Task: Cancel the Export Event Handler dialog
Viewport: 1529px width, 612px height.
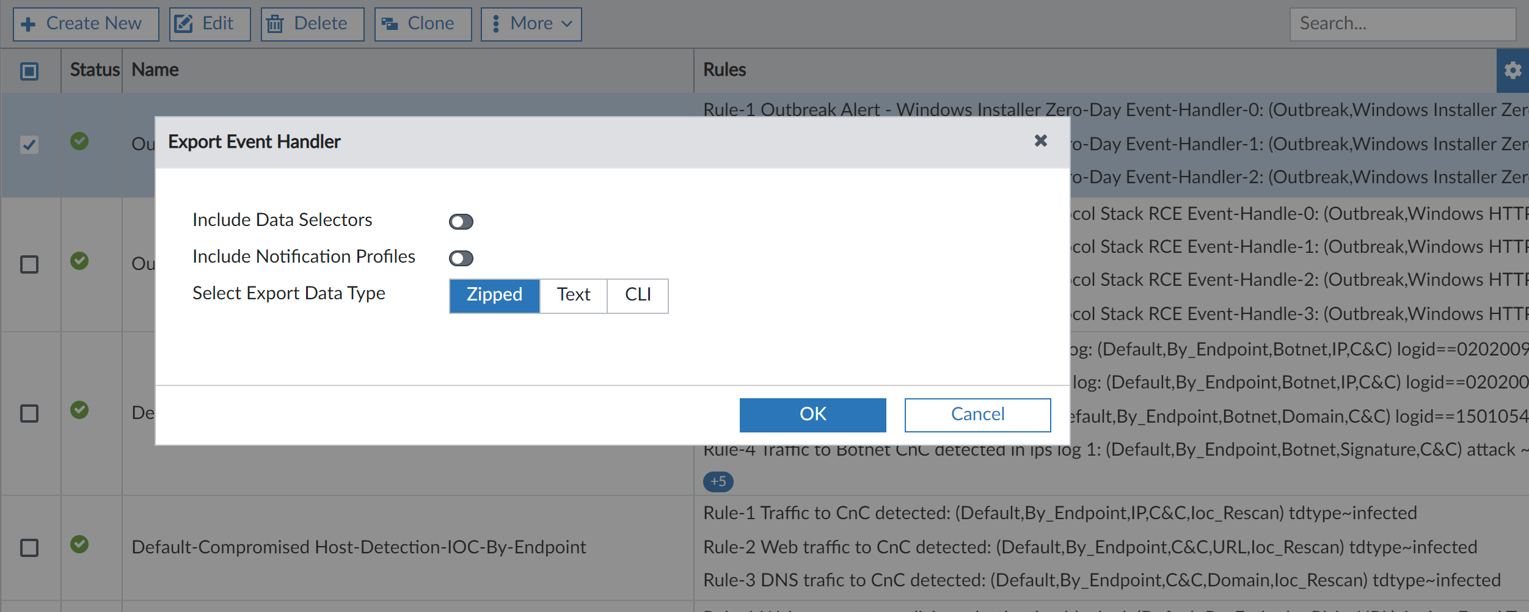Action: click(976, 414)
